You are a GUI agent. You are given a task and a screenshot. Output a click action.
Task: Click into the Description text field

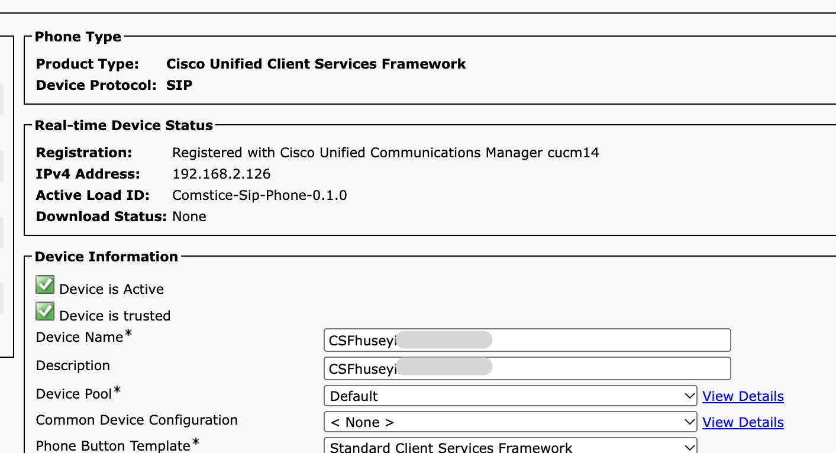click(527, 368)
